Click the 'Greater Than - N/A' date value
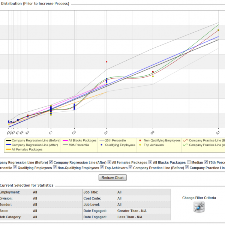 tap(132, 211)
